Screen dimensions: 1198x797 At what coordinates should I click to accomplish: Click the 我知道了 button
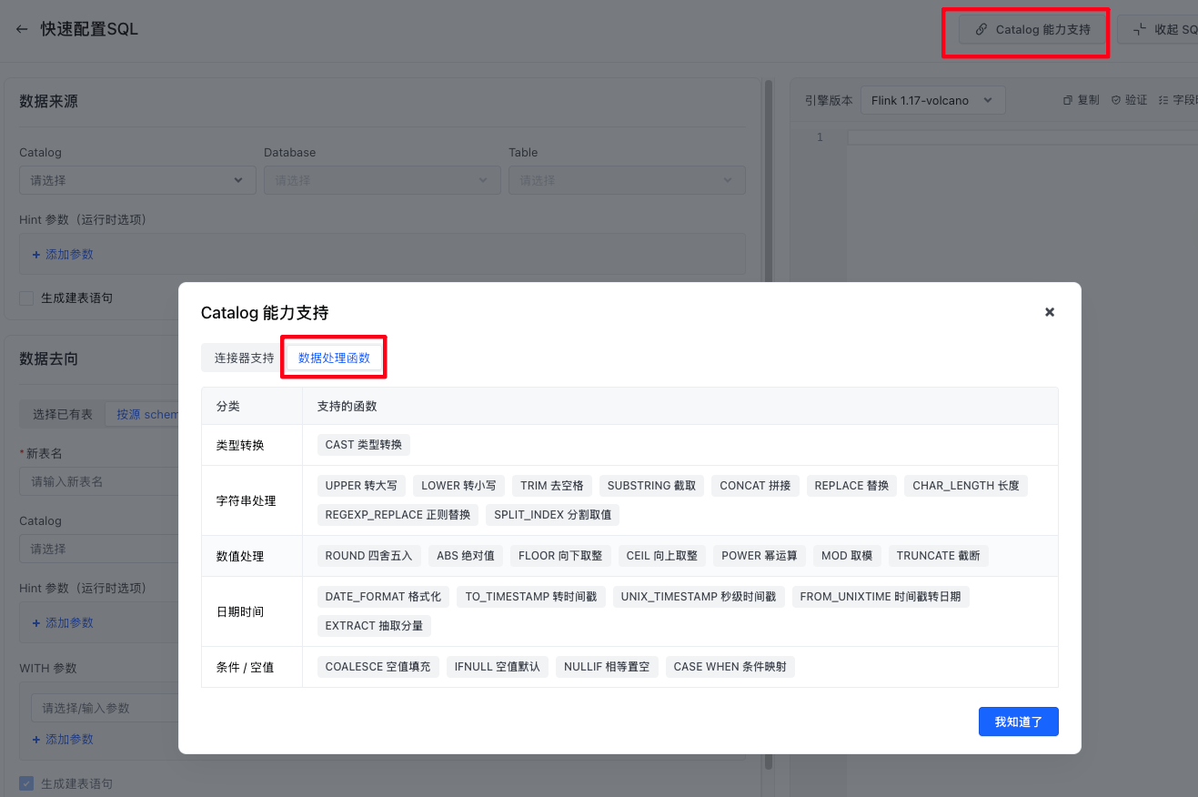point(1019,721)
